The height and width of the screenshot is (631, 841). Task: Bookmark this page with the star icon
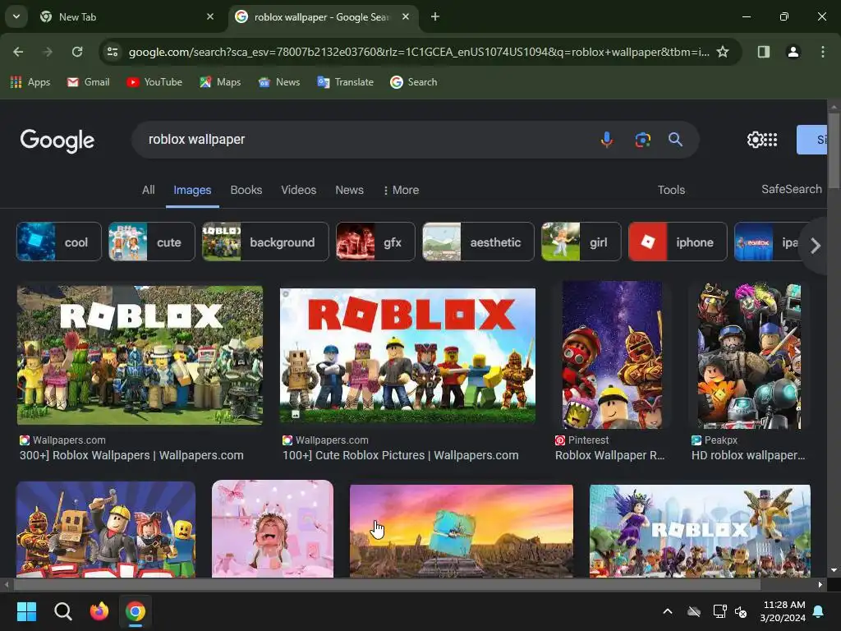723,52
